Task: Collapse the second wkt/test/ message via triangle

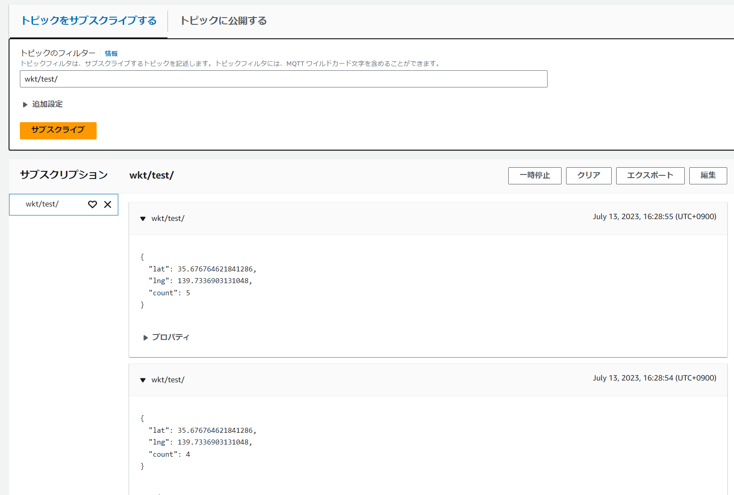Action: tap(143, 380)
